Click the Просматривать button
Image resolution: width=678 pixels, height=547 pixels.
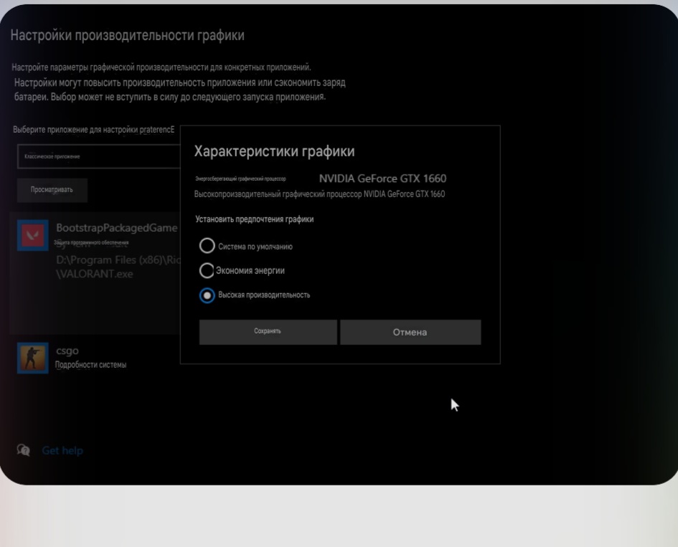(52, 190)
